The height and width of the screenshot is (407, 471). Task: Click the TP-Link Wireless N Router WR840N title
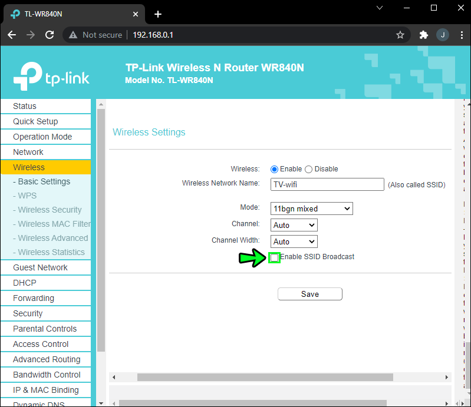[x=215, y=68]
